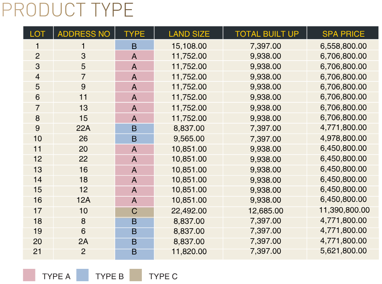Click the 5,621,800.00 SPA price cell

coord(343,251)
